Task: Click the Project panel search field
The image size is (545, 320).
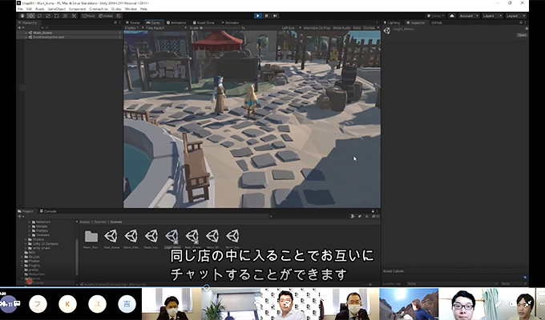Action: (309, 216)
